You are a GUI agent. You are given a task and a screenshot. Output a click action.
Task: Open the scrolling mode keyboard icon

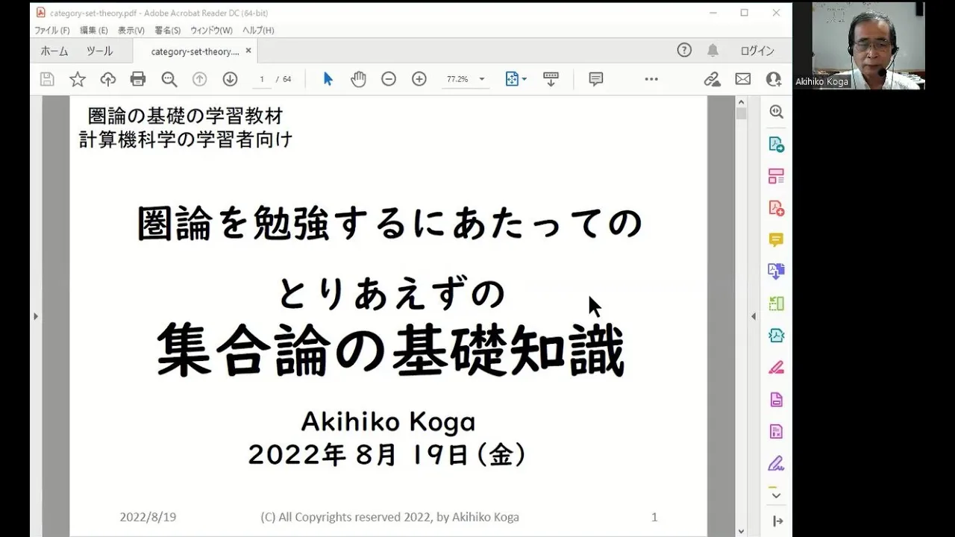pyautogui.click(x=551, y=79)
